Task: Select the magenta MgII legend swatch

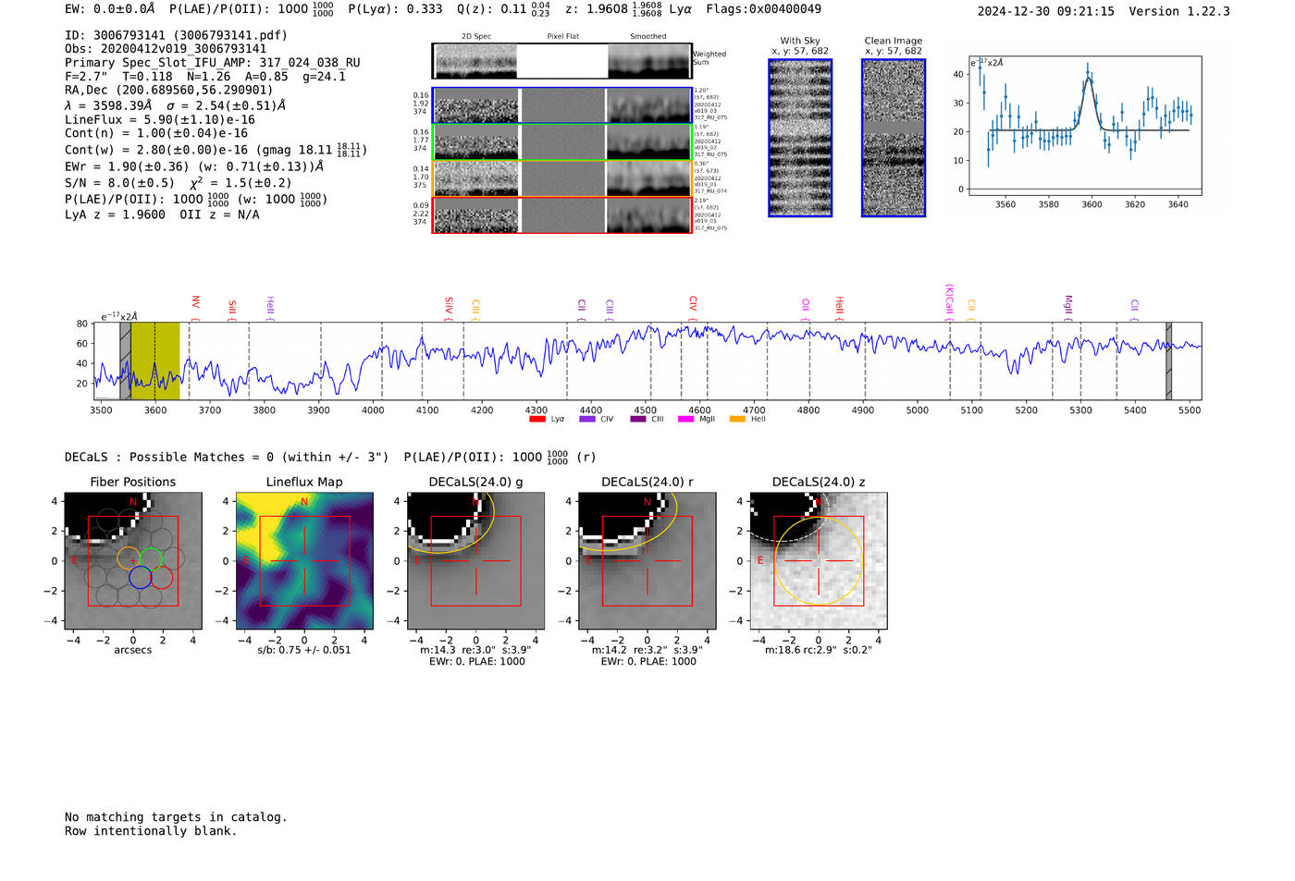Action: tap(685, 419)
